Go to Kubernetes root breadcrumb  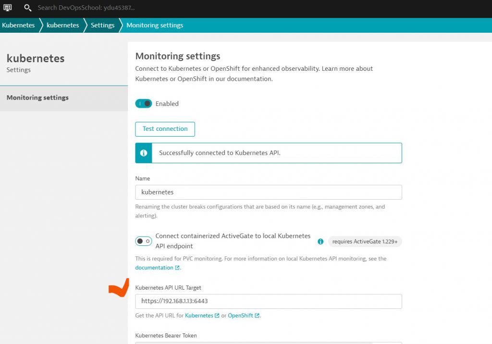pos(18,25)
